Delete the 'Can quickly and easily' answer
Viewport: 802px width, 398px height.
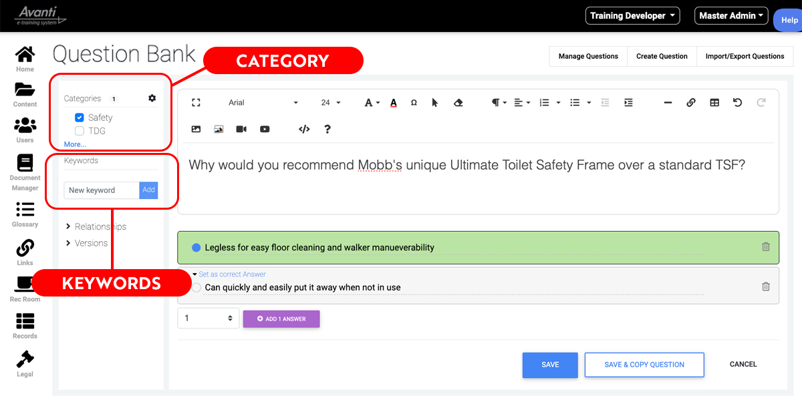click(766, 286)
